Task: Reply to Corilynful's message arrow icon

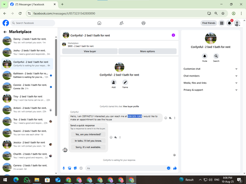Action: (x=170, y=118)
